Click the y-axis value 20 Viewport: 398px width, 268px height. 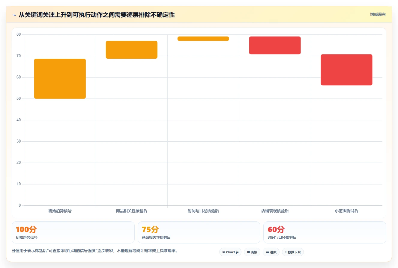point(19,163)
